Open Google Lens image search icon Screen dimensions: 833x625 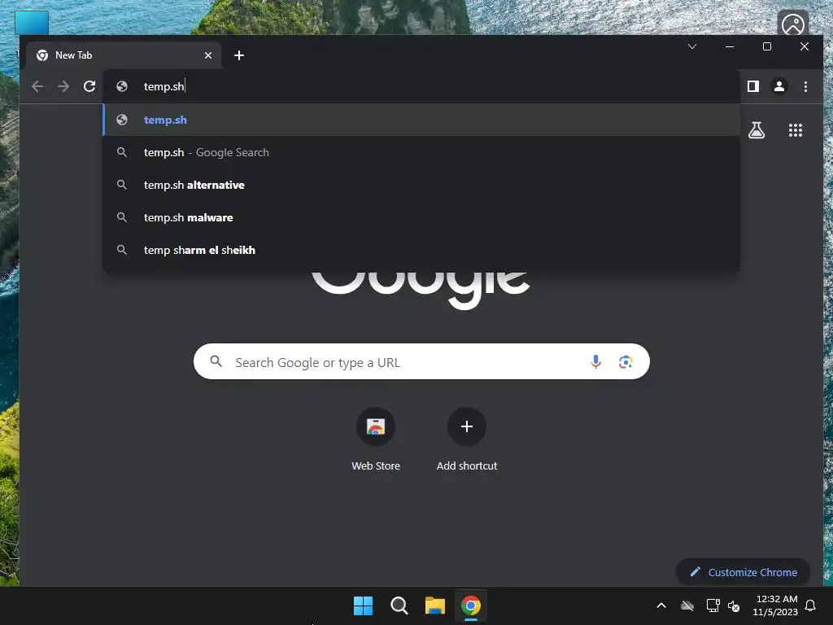pos(626,362)
